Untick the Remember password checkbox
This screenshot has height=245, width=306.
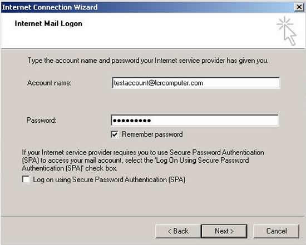click(115, 134)
